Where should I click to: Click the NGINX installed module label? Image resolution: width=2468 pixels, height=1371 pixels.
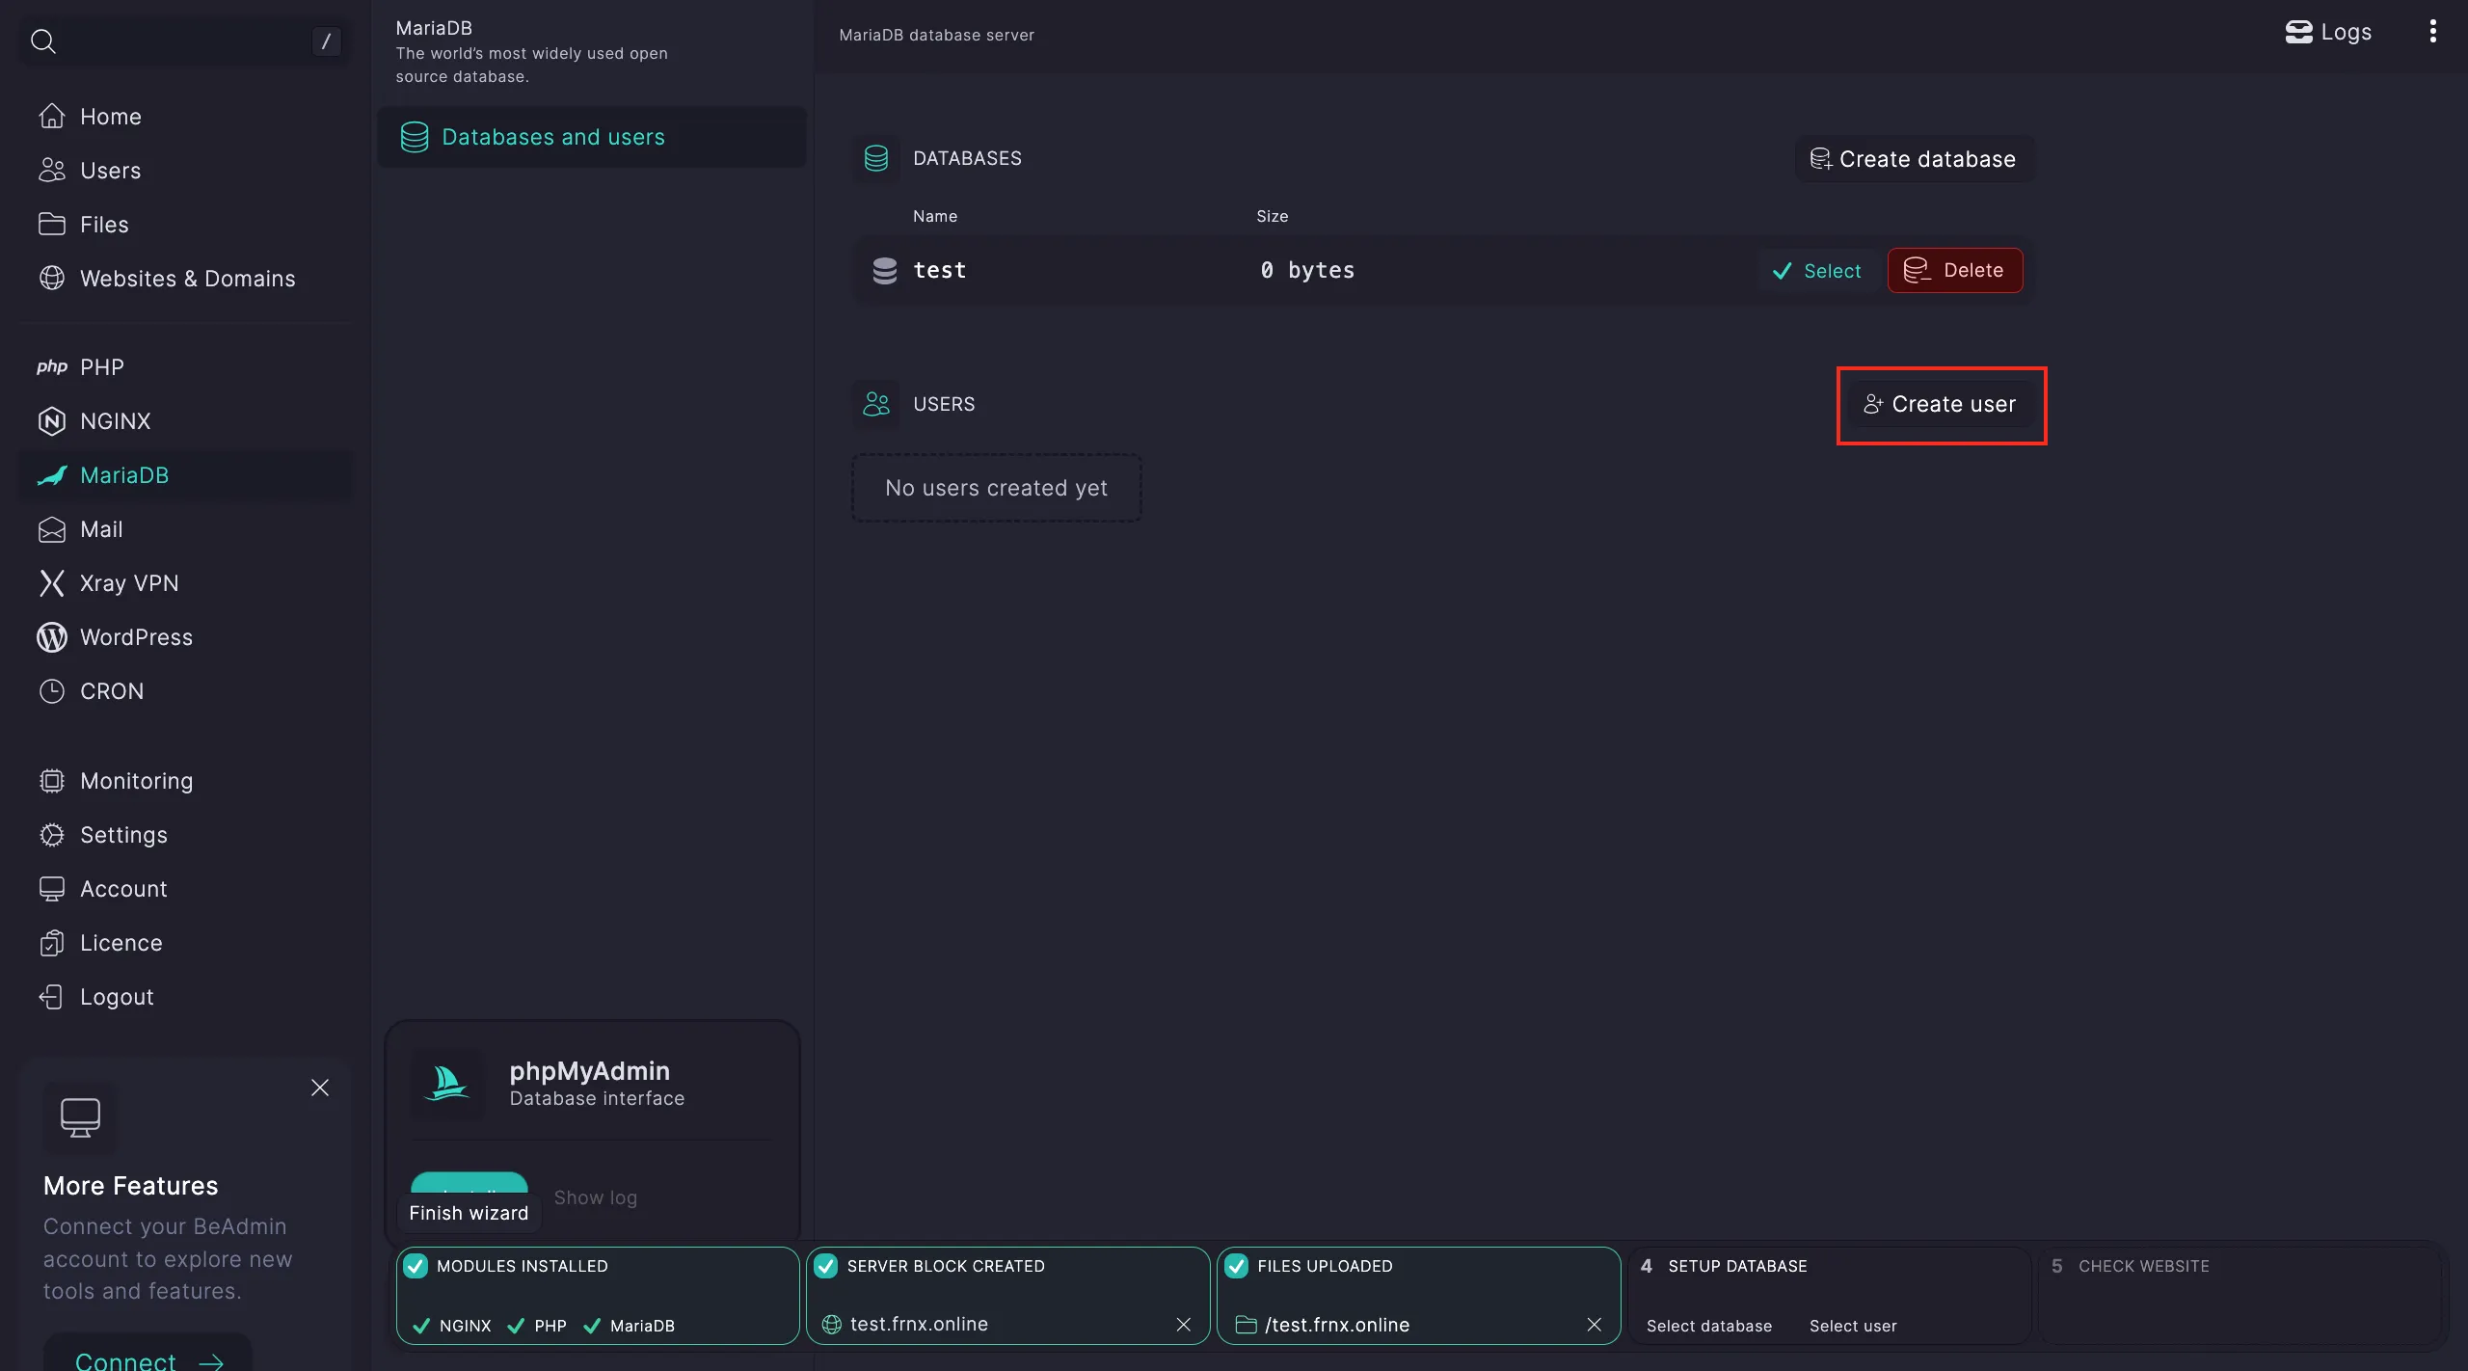pos(465,1326)
